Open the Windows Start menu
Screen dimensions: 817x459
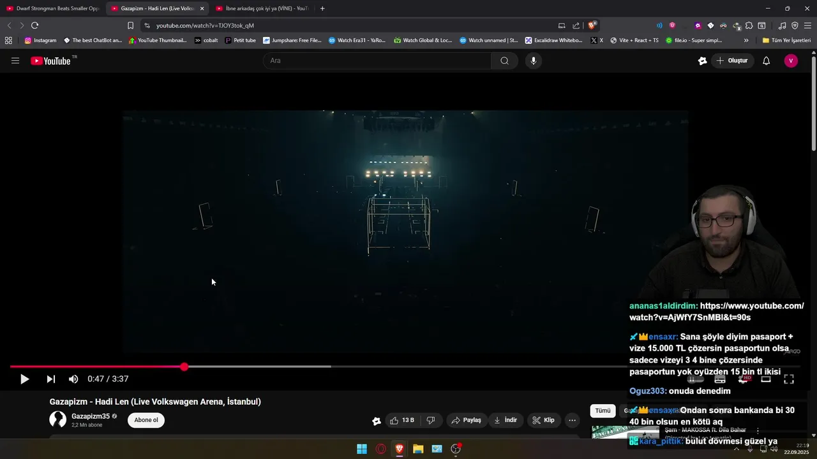click(362, 449)
